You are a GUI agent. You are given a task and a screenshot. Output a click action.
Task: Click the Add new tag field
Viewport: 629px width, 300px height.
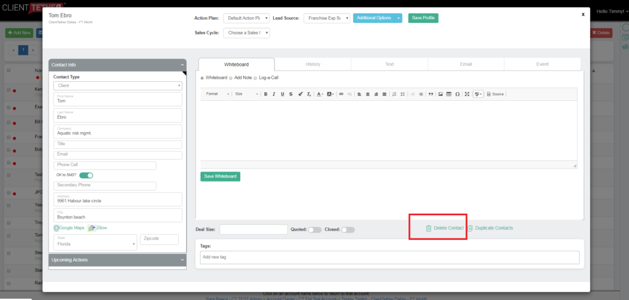click(x=389, y=257)
